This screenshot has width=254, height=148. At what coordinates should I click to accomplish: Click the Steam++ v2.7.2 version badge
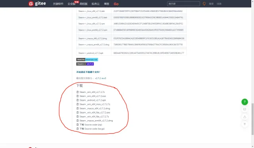(85, 64)
